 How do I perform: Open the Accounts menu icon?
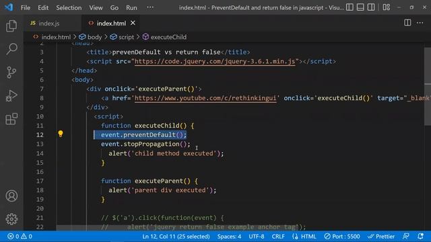point(11,196)
